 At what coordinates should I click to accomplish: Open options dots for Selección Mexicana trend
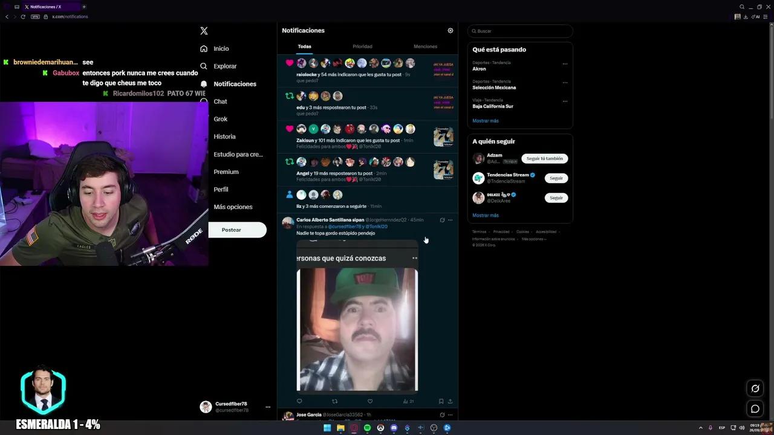tap(565, 82)
